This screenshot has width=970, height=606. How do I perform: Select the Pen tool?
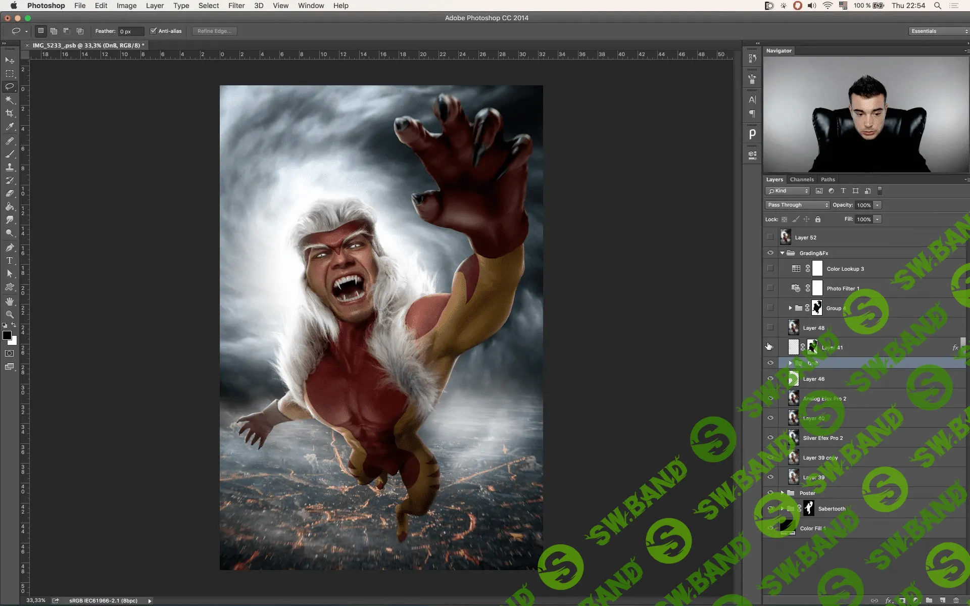click(x=10, y=247)
